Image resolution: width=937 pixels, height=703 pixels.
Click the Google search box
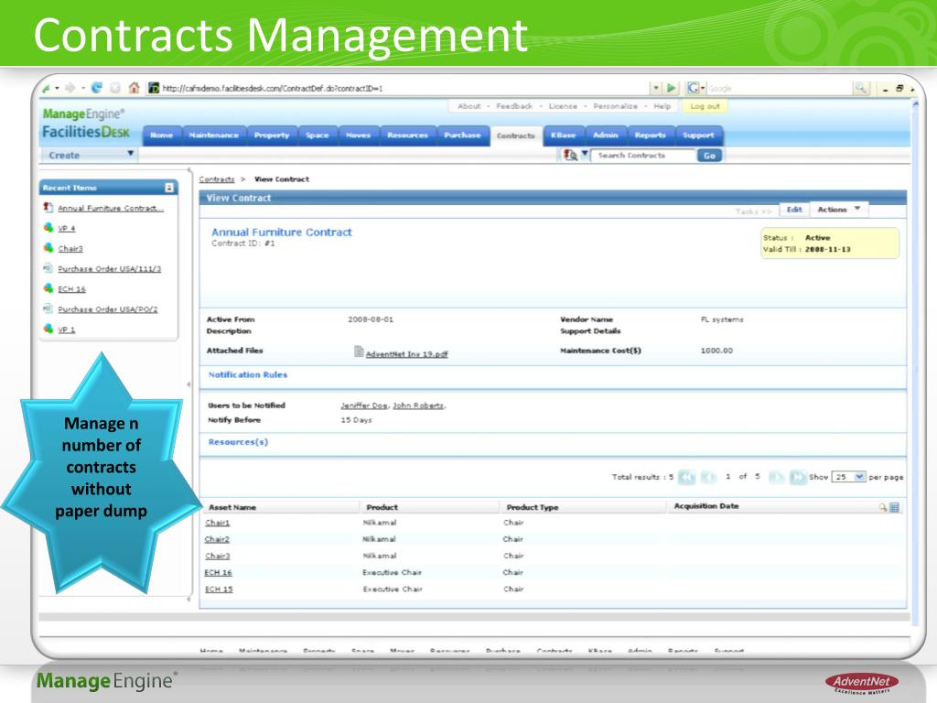point(780,89)
